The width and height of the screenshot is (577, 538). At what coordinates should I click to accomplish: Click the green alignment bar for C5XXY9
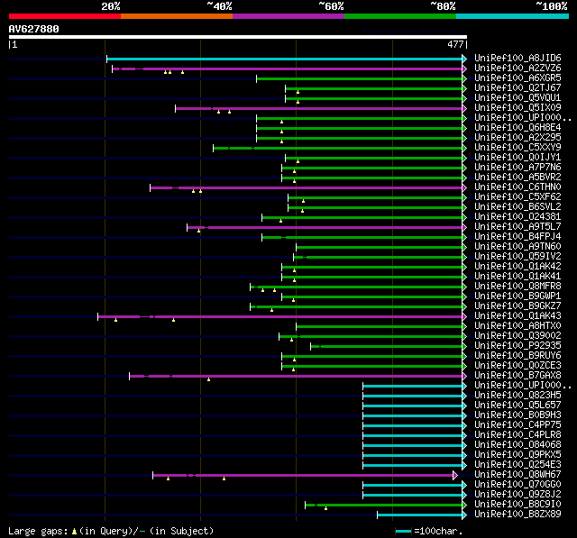pos(338,148)
